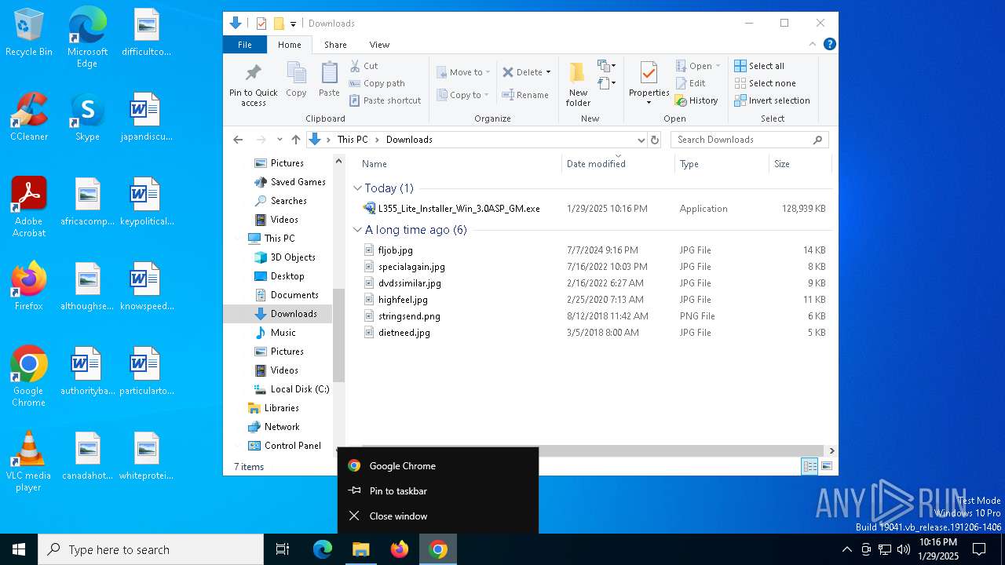Click Edit in the Open group
The width and height of the screenshot is (1005, 565).
[x=690, y=83]
